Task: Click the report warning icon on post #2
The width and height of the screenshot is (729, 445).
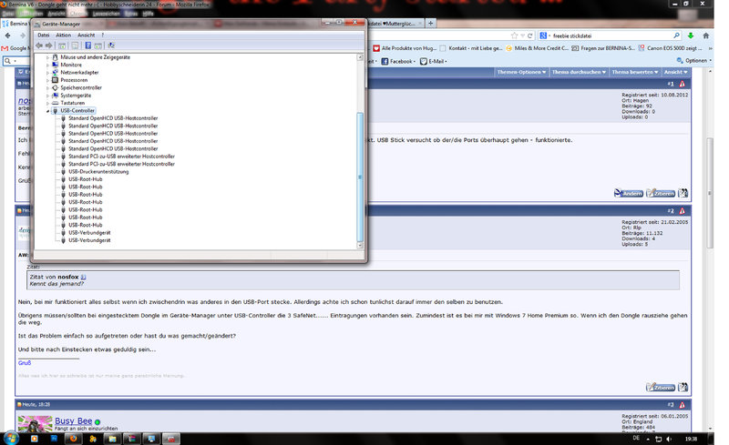Action: tap(682, 211)
